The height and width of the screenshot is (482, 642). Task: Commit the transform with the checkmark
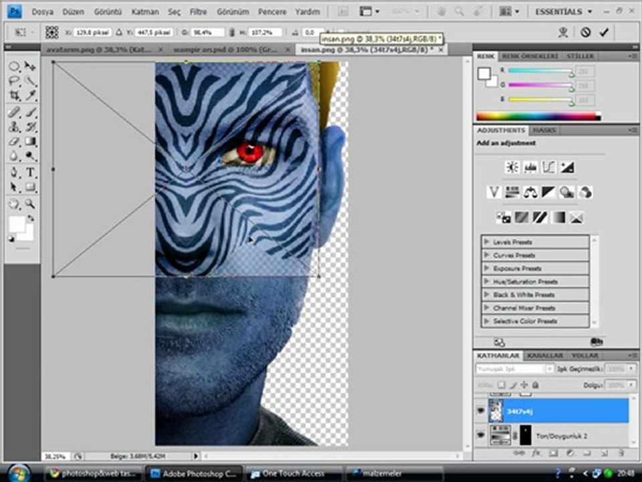coord(604,32)
